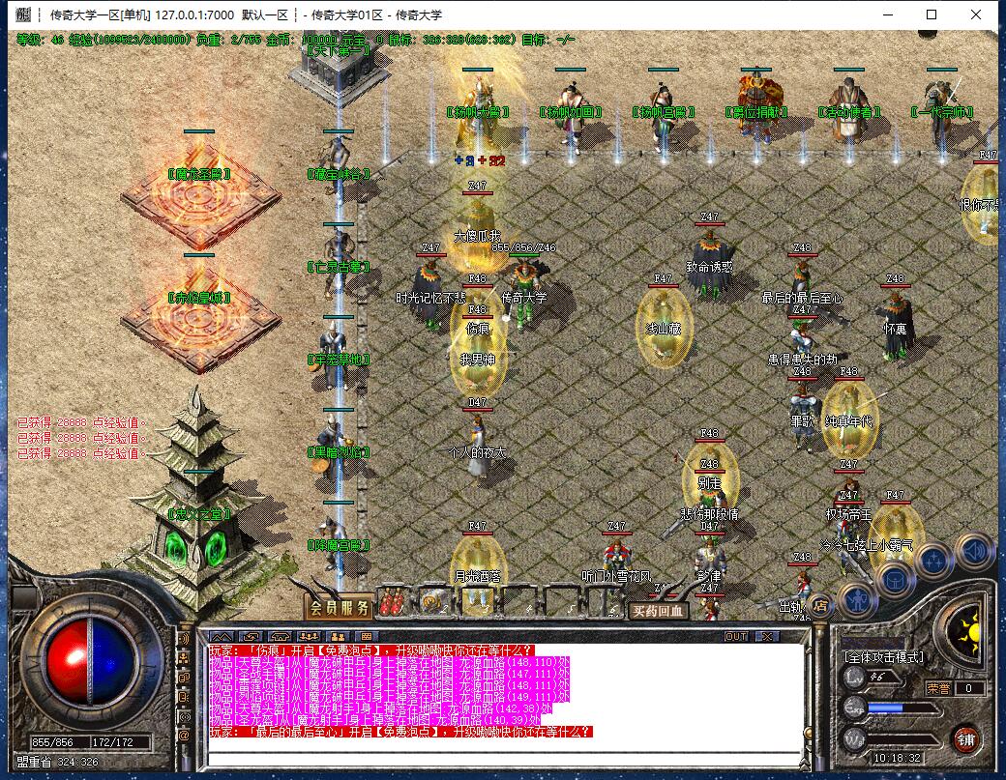1006x780 pixels.
Task: Talk to the [爵位捐献] NPC
Action: click(756, 109)
